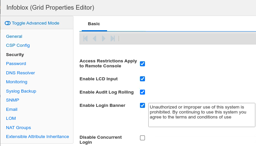Open CSP Config section
The height and width of the screenshot is (146, 256).
(x=18, y=45)
